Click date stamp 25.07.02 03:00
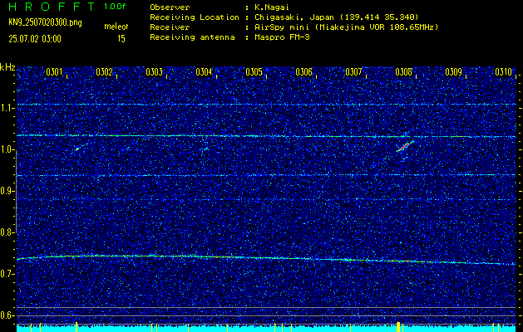This screenshot has width=523, height=332. [35, 39]
